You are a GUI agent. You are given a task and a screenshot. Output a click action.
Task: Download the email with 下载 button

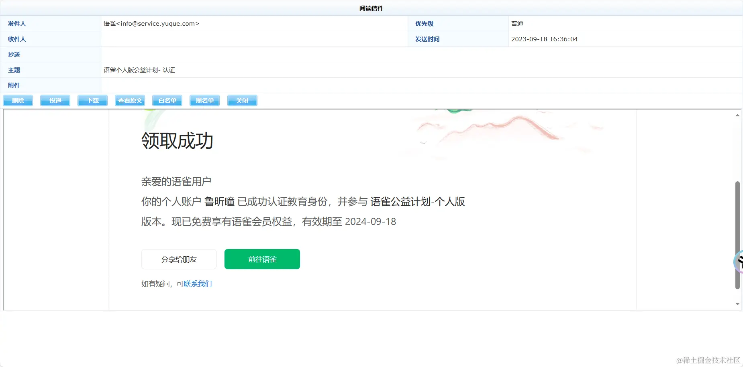point(92,101)
